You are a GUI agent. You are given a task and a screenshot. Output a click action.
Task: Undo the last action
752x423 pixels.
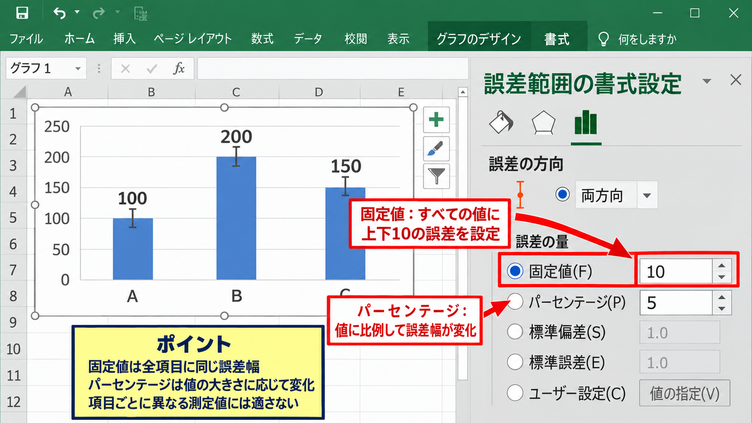point(59,13)
